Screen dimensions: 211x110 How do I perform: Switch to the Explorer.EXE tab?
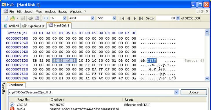pyautogui.click(x=34, y=26)
